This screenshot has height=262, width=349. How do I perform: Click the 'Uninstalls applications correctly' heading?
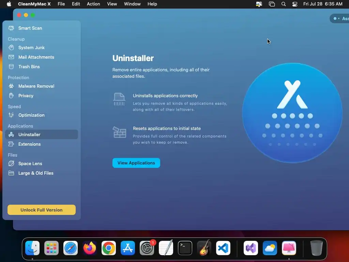coord(165,96)
